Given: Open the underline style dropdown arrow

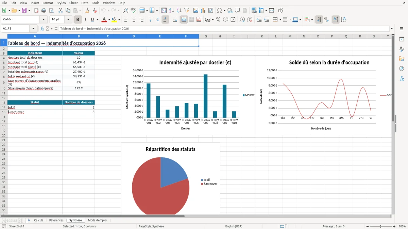Looking at the screenshot, I should point(97,20).
